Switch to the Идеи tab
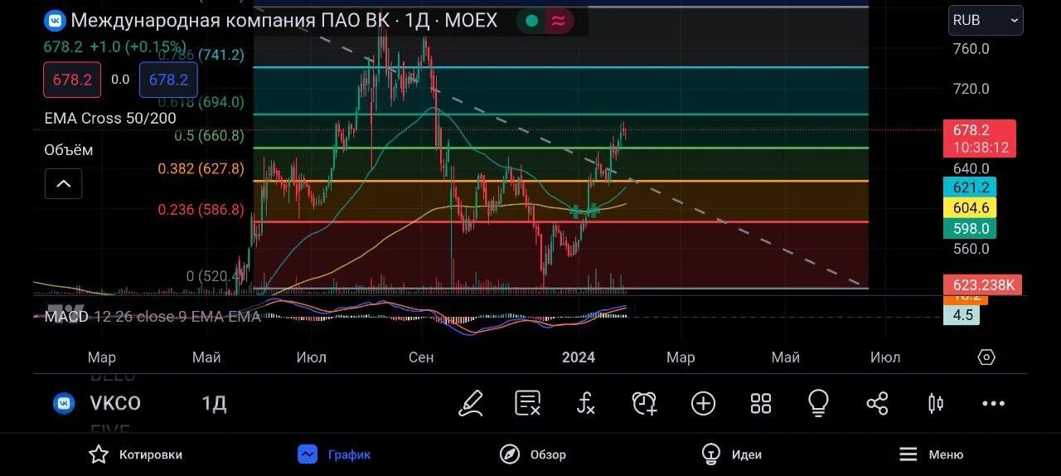The width and height of the screenshot is (1061, 476). click(x=731, y=454)
